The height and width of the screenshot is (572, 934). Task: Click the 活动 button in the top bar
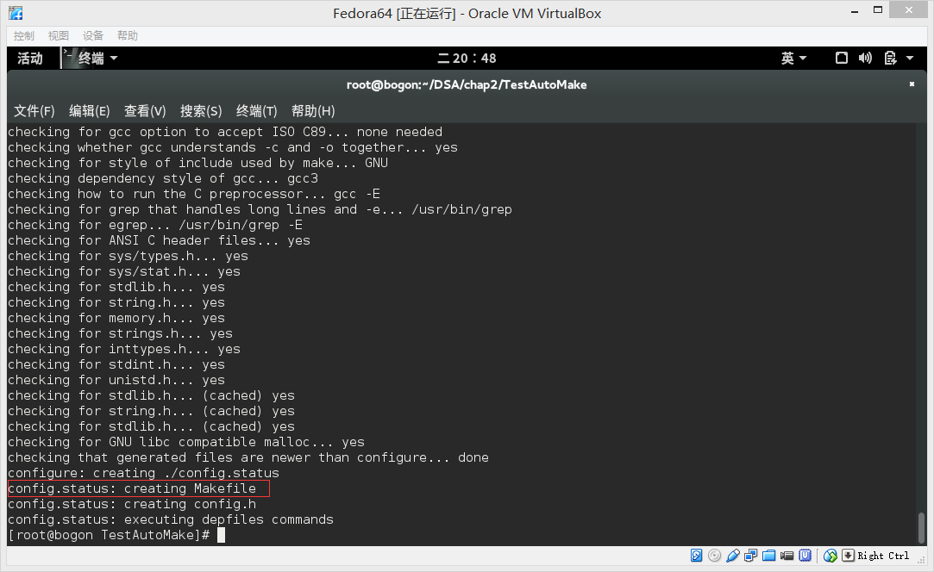pyautogui.click(x=28, y=58)
